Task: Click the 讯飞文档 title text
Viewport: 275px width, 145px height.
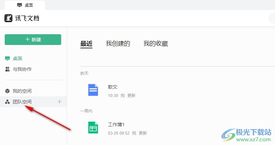Action: click(x=27, y=18)
